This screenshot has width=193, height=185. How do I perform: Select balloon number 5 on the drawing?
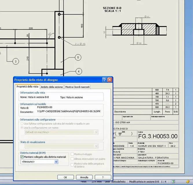click(78, 58)
